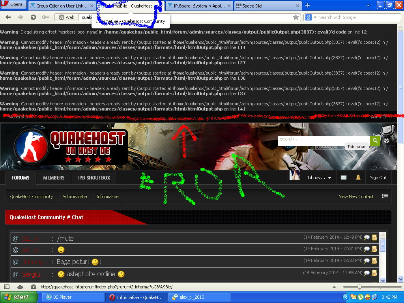Click the uTorrent tray icon
This screenshot has height=303, width=404.
coord(361,297)
